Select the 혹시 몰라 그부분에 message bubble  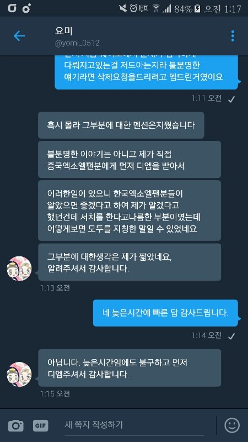click(121, 125)
